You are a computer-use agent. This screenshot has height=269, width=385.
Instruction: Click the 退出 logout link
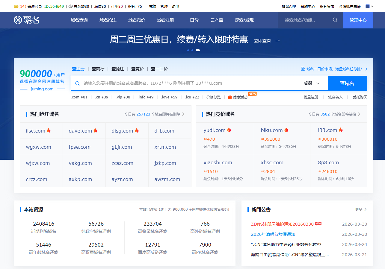tap(176, 6)
